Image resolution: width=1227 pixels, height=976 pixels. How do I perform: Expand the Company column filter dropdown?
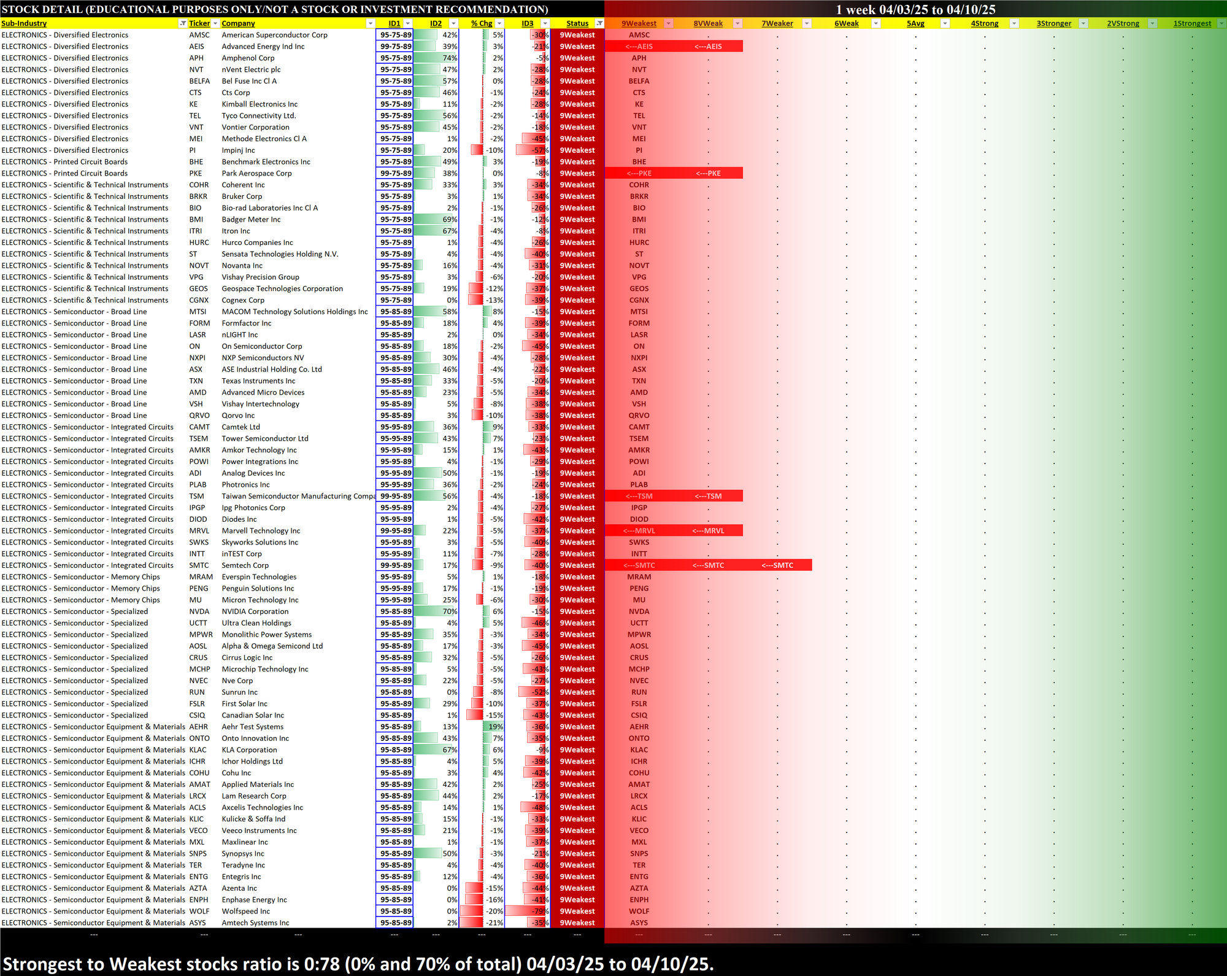tap(370, 23)
